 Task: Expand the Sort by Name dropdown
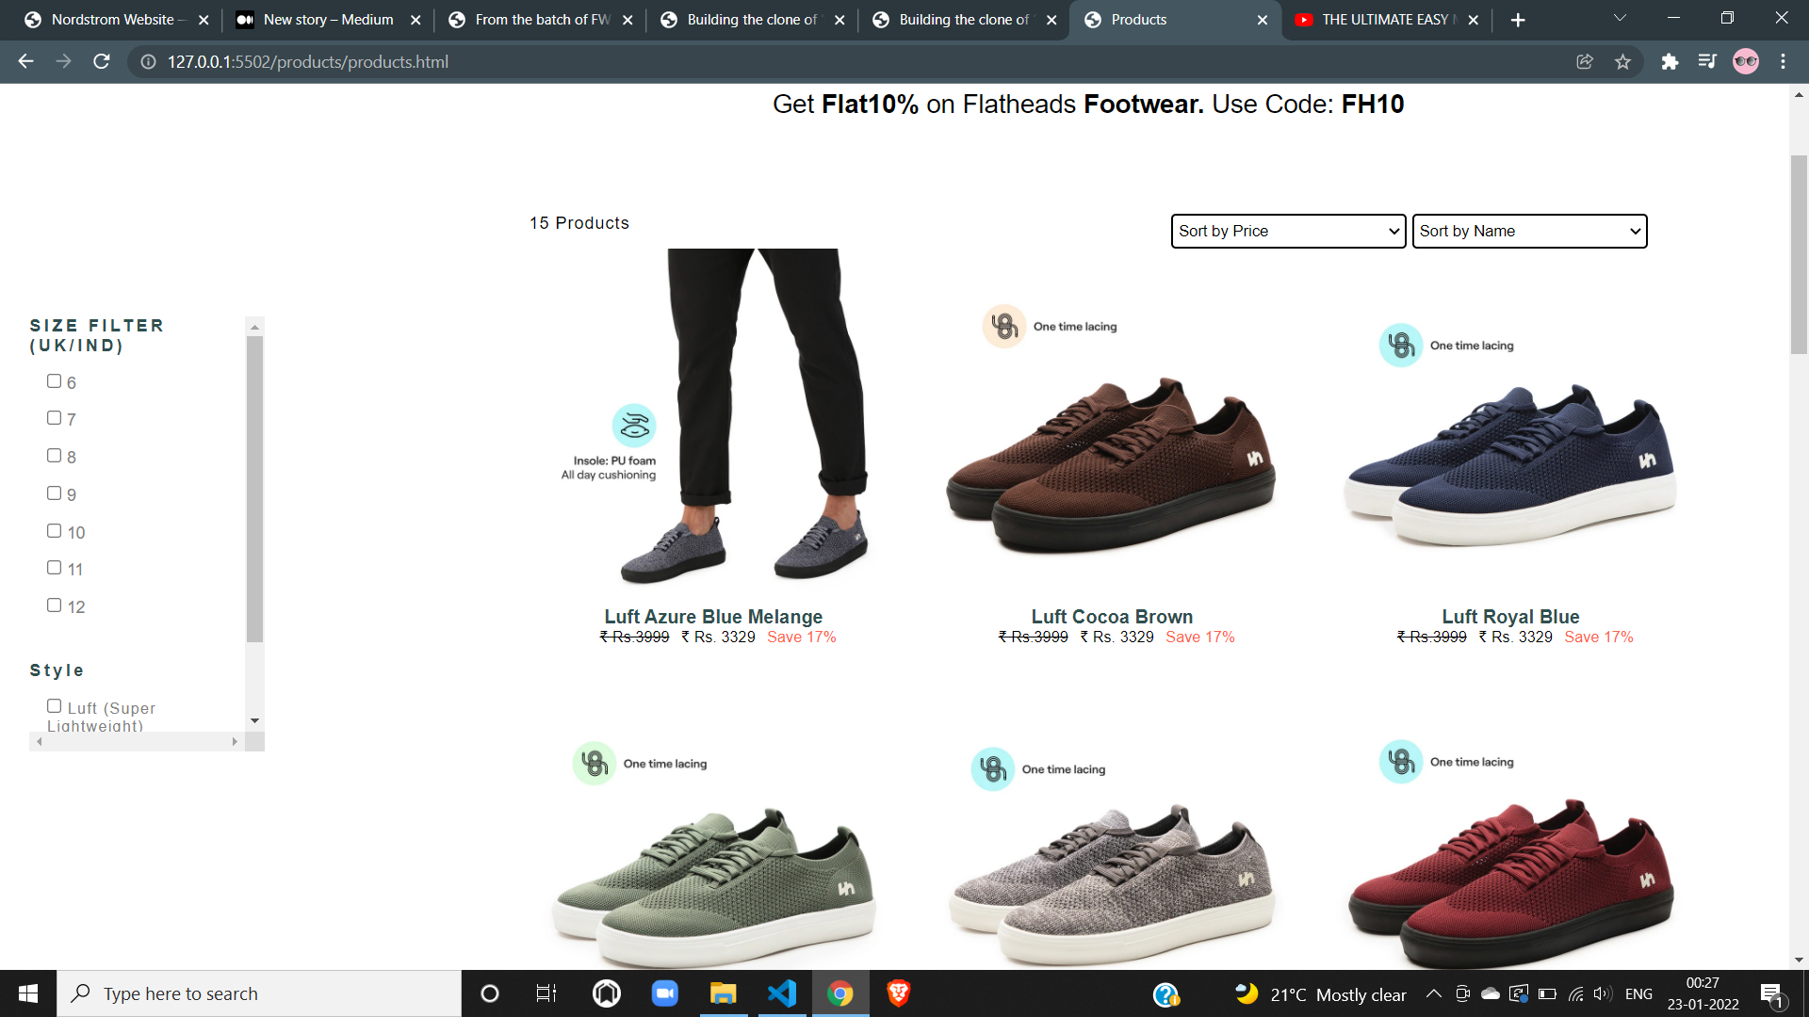1529,231
